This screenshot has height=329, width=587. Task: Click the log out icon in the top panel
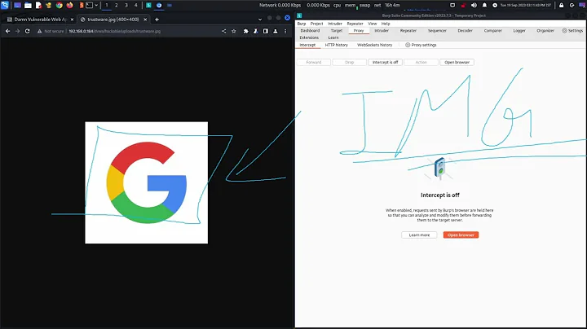572,5
